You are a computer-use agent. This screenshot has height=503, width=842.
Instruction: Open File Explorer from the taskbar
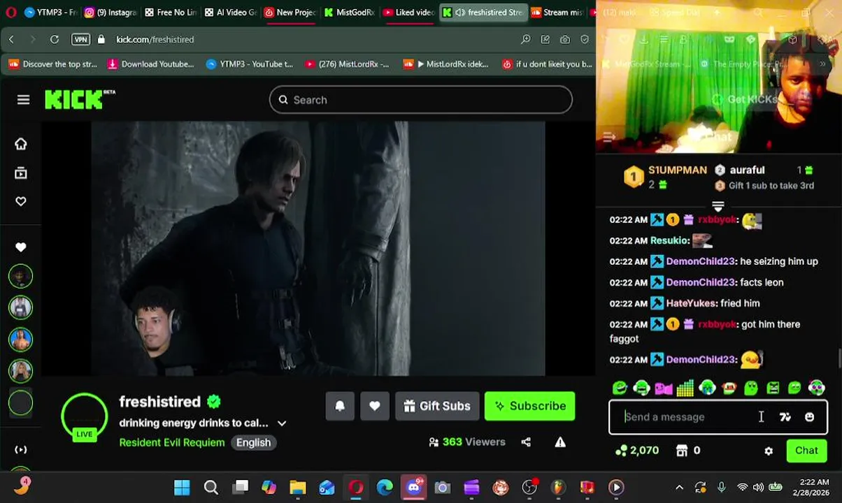coord(298,488)
